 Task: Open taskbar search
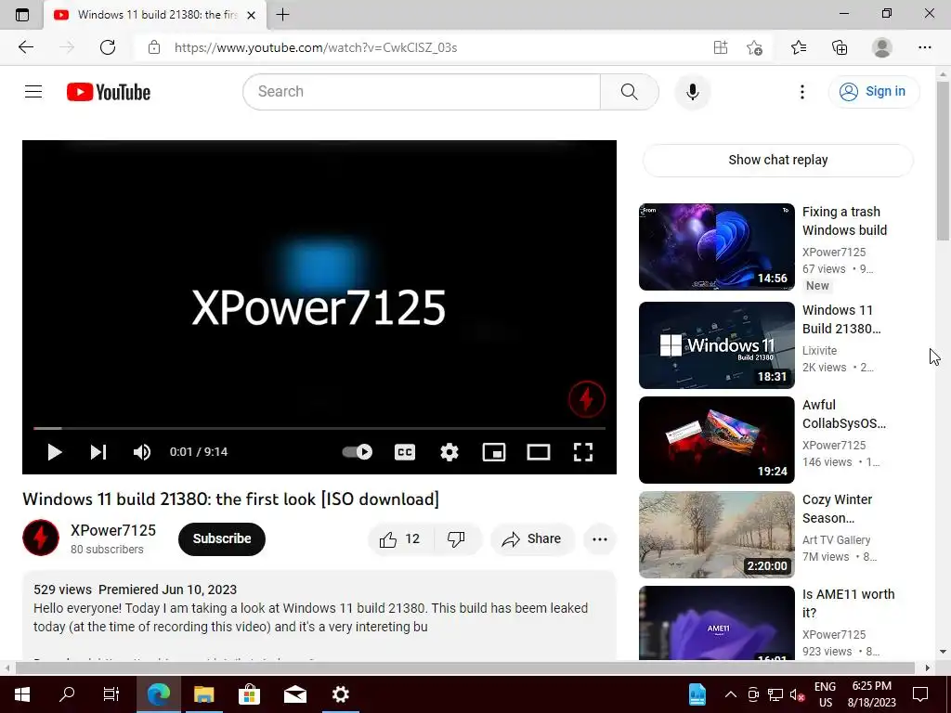[x=67, y=694]
